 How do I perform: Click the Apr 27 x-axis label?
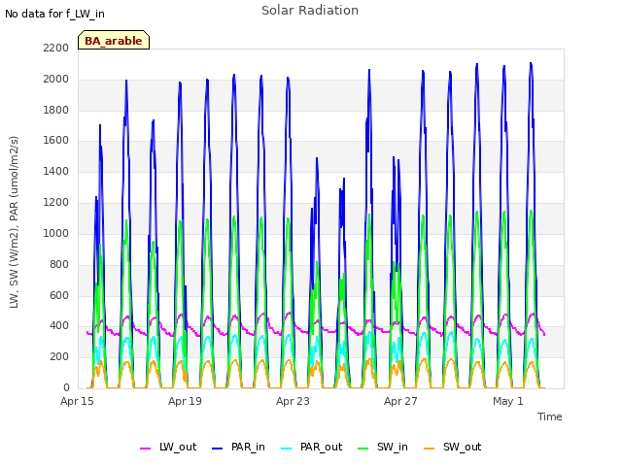(400, 401)
